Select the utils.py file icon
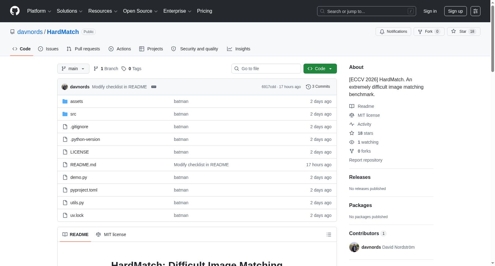495x266 pixels. point(65,203)
